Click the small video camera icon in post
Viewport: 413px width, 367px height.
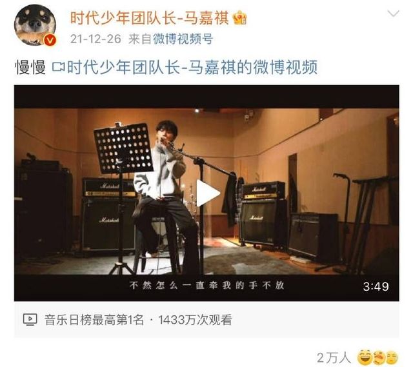(59, 67)
